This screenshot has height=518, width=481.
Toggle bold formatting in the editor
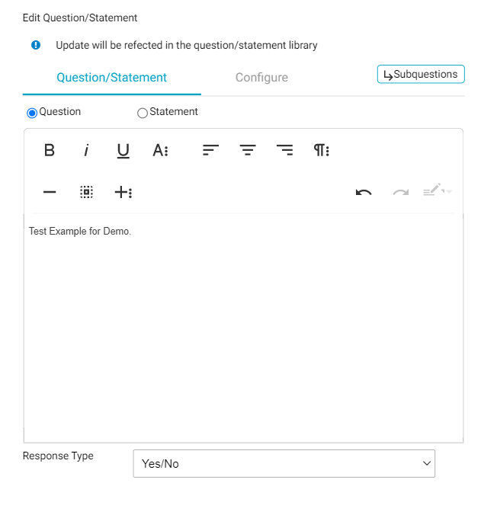click(50, 150)
